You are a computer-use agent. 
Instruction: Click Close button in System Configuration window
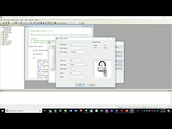click(118, 47)
